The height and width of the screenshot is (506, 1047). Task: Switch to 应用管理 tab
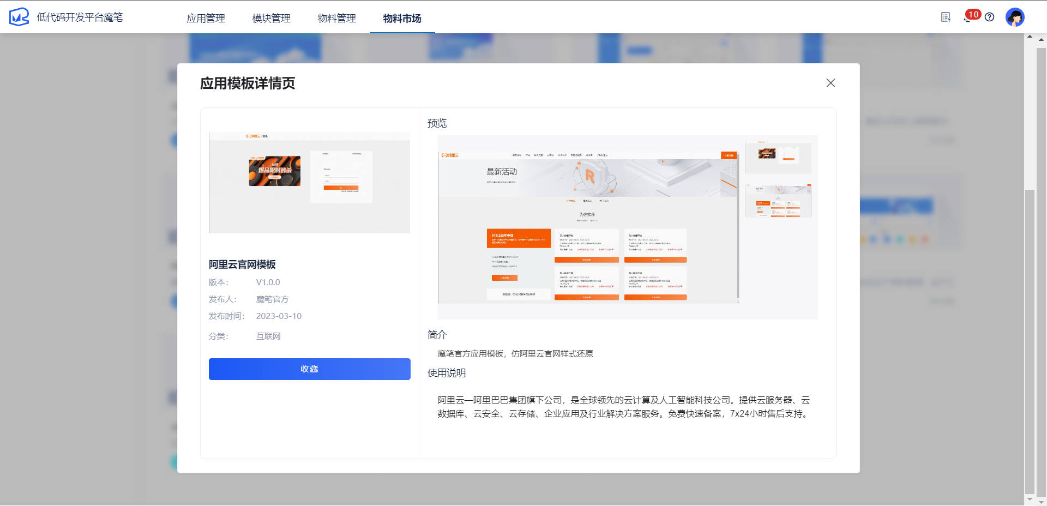coord(206,18)
